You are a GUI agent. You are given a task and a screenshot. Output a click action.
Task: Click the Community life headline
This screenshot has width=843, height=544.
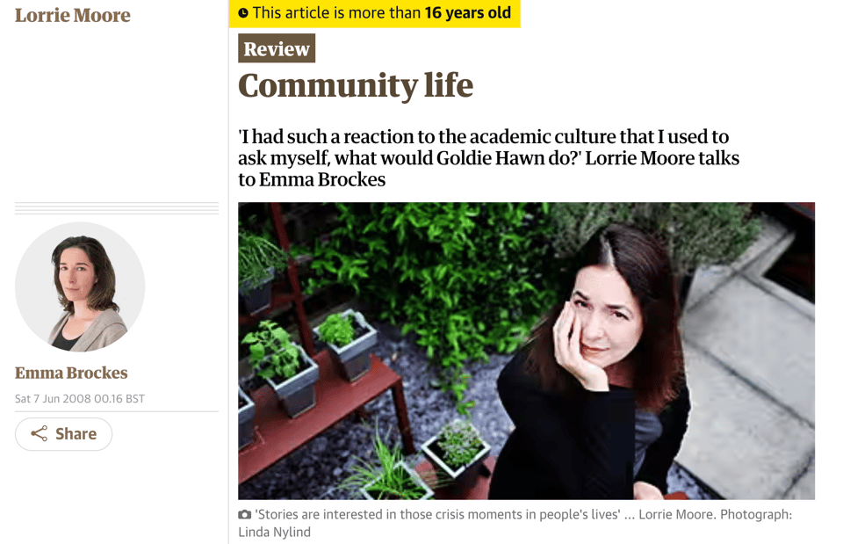pyautogui.click(x=356, y=85)
